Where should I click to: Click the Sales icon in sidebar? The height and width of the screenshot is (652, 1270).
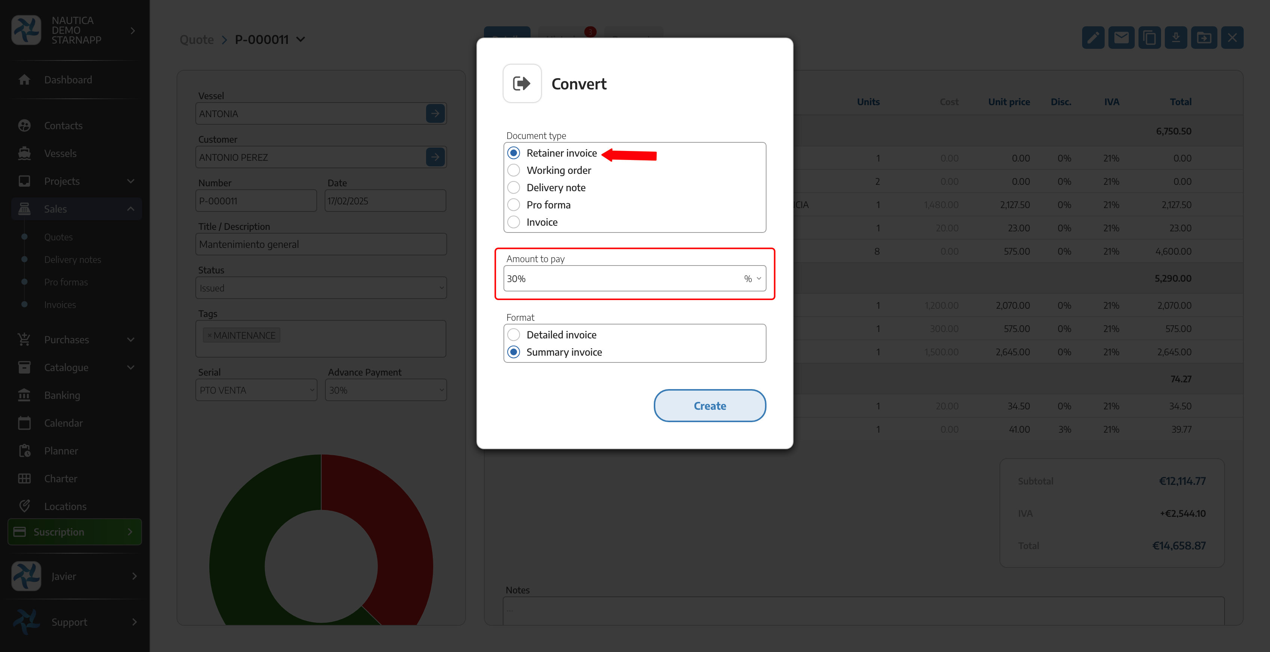click(x=24, y=208)
